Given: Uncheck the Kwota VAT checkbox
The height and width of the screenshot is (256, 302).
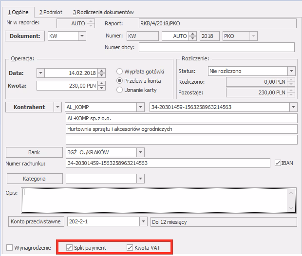Looking at the screenshot, I should [130, 248].
